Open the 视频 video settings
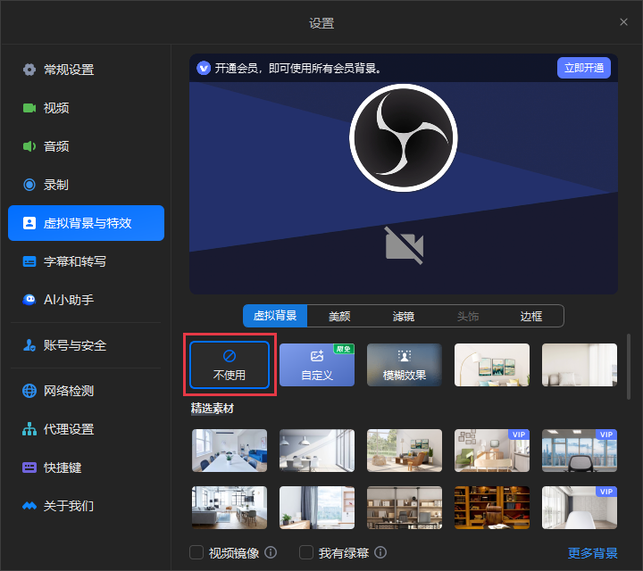The width and height of the screenshot is (643, 571). [x=56, y=108]
